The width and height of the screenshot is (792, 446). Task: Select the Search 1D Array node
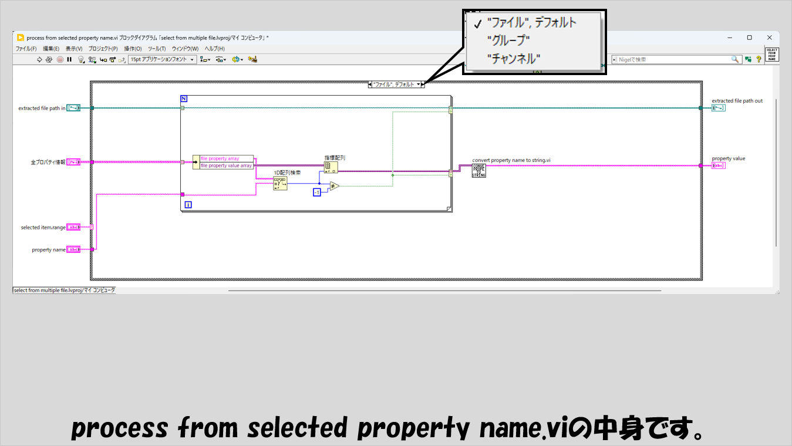coord(279,184)
